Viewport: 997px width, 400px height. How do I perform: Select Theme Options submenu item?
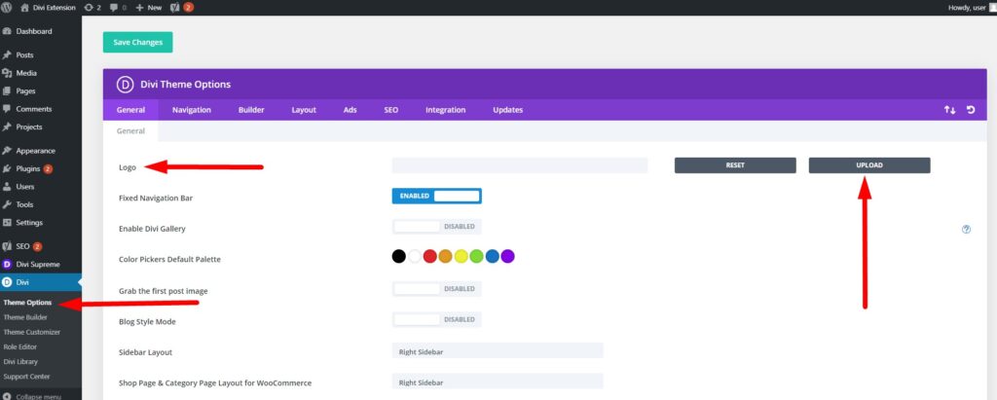coord(27,303)
